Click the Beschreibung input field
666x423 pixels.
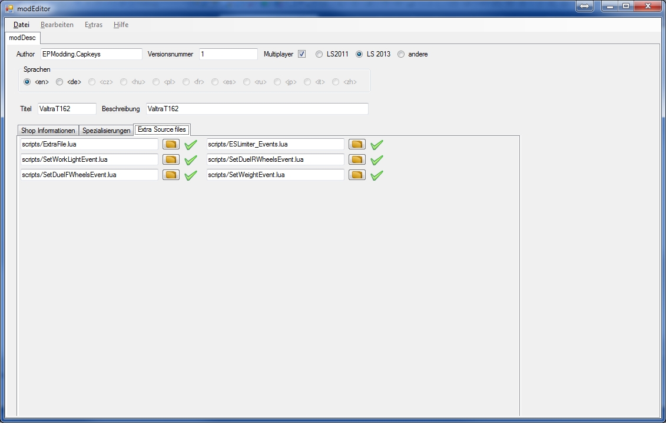(257, 109)
